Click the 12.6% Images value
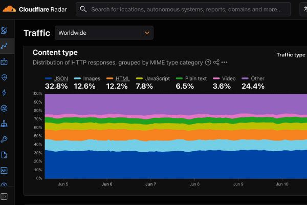The image size is (307, 205). coord(85,86)
